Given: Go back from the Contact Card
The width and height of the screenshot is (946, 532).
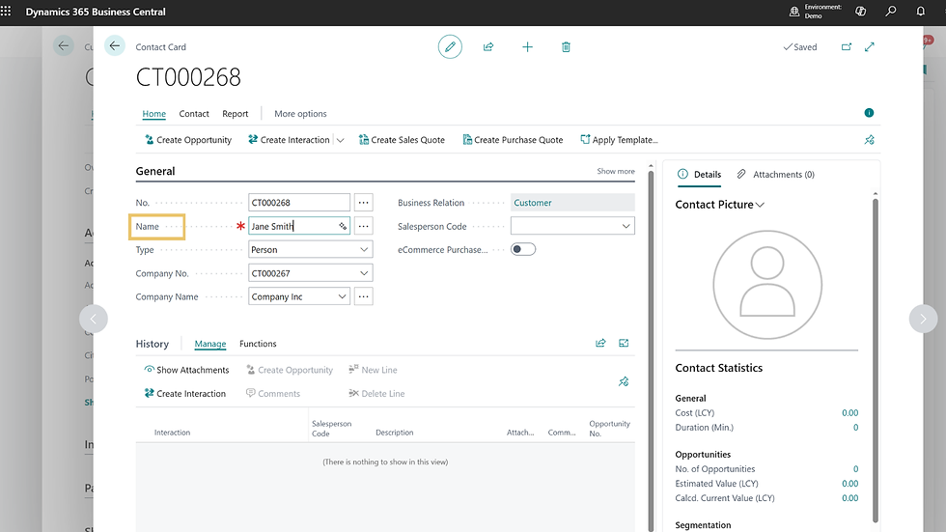Looking at the screenshot, I should 115,45.
